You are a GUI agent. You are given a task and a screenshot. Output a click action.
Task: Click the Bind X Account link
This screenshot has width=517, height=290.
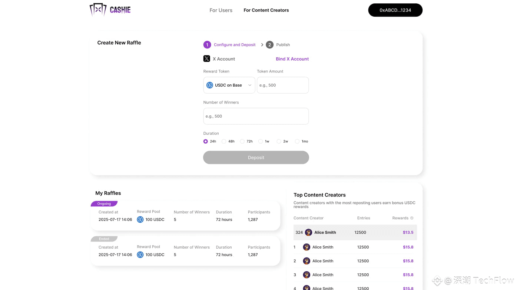pyautogui.click(x=292, y=59)
